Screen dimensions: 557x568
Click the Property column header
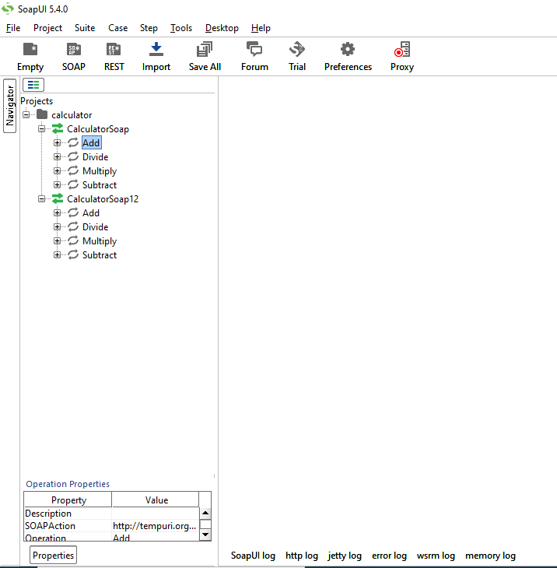click(68, 500)
